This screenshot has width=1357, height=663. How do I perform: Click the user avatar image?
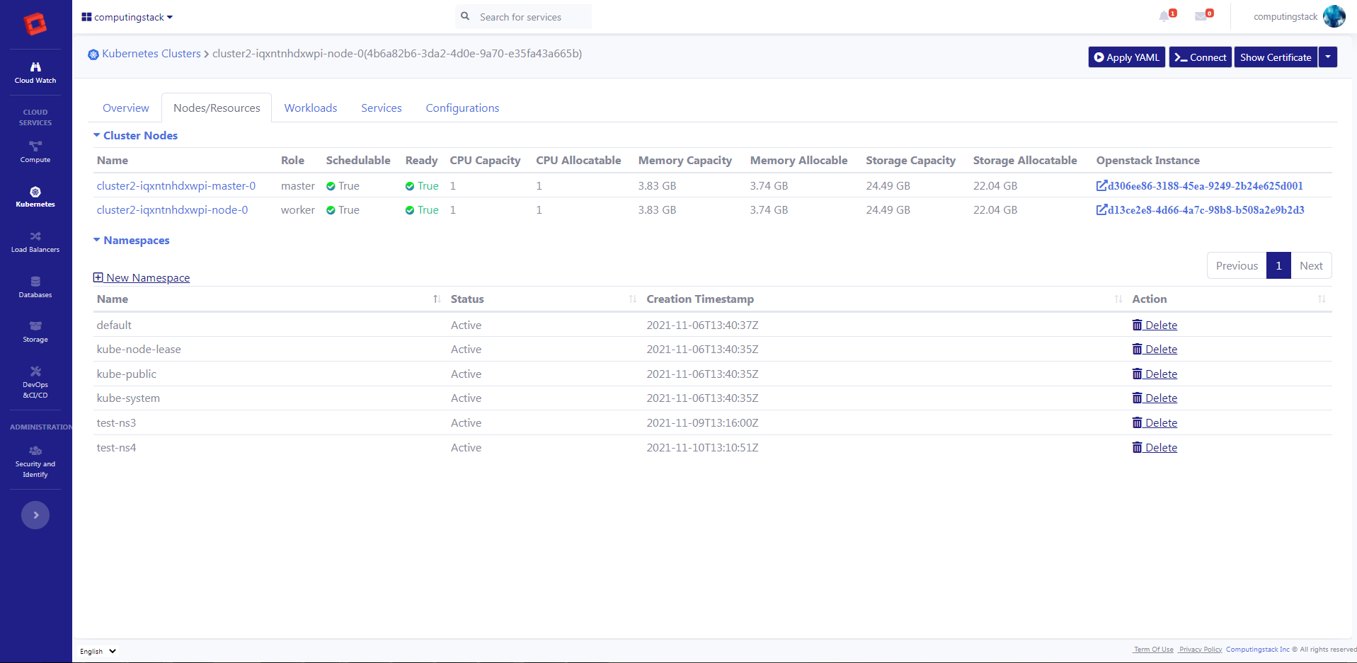1334,16
